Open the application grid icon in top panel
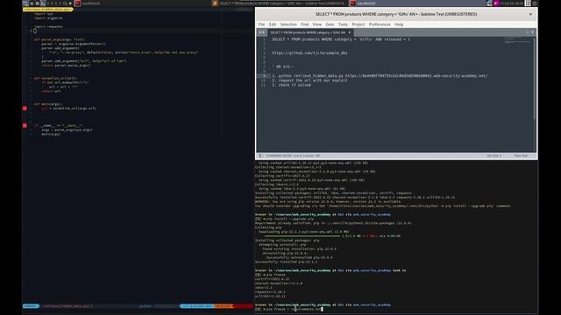 click(528, 3)
